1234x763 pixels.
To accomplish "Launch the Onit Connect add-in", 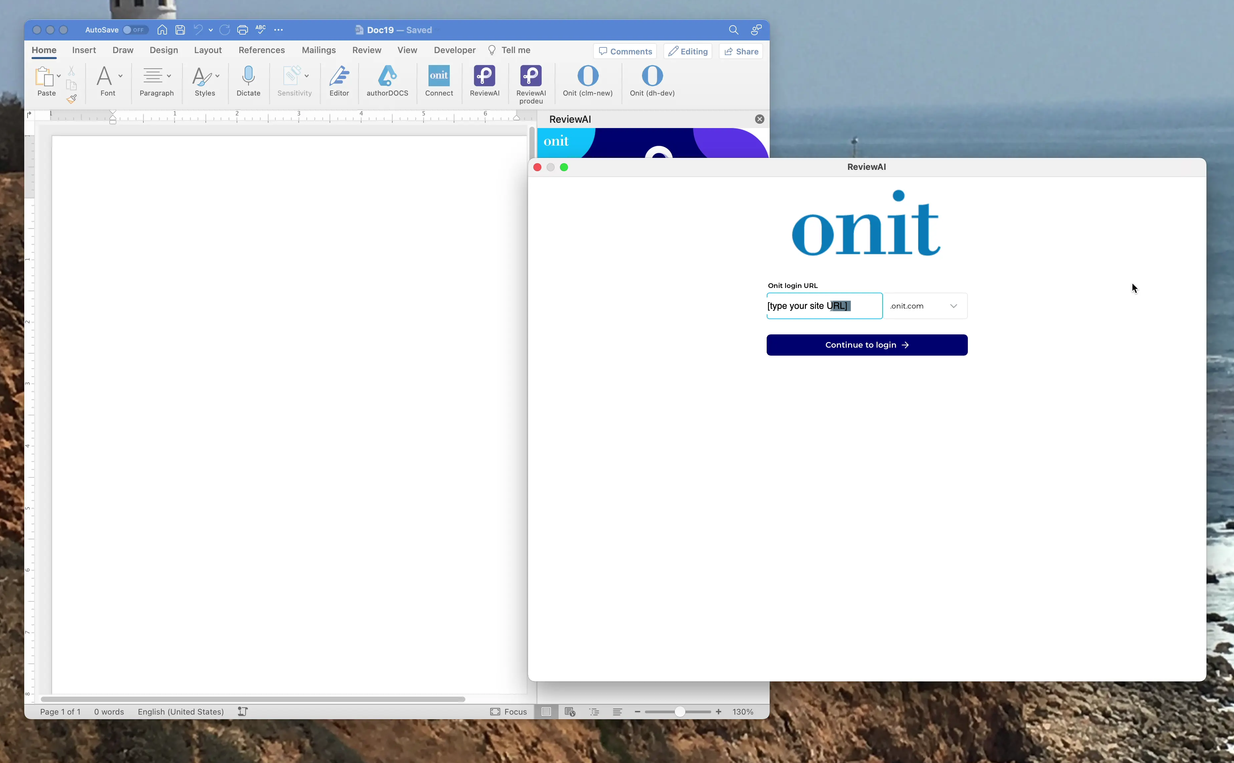I will click(x=439, y=81).
